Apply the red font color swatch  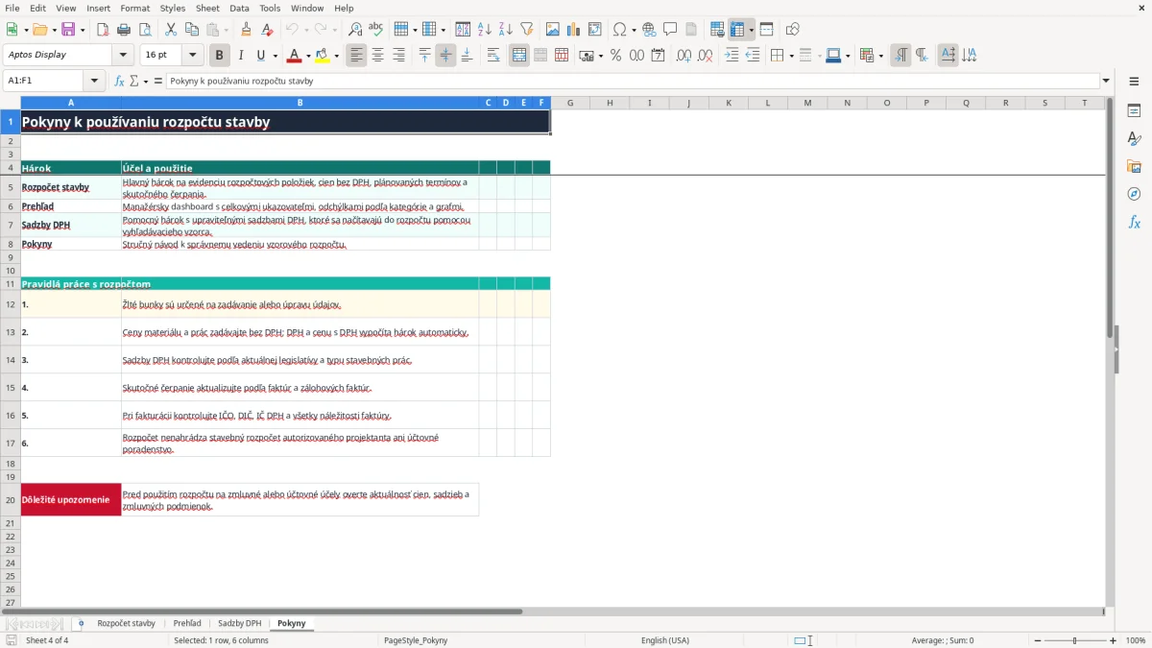(295, 56)
